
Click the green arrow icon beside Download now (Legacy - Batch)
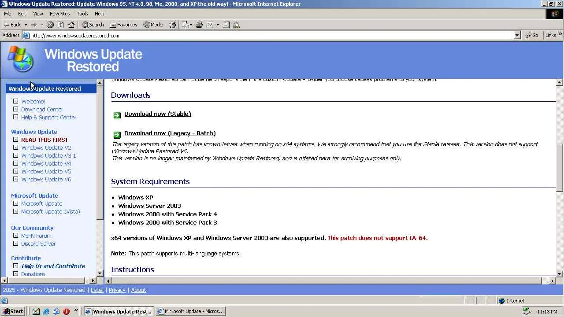[117, 135]
